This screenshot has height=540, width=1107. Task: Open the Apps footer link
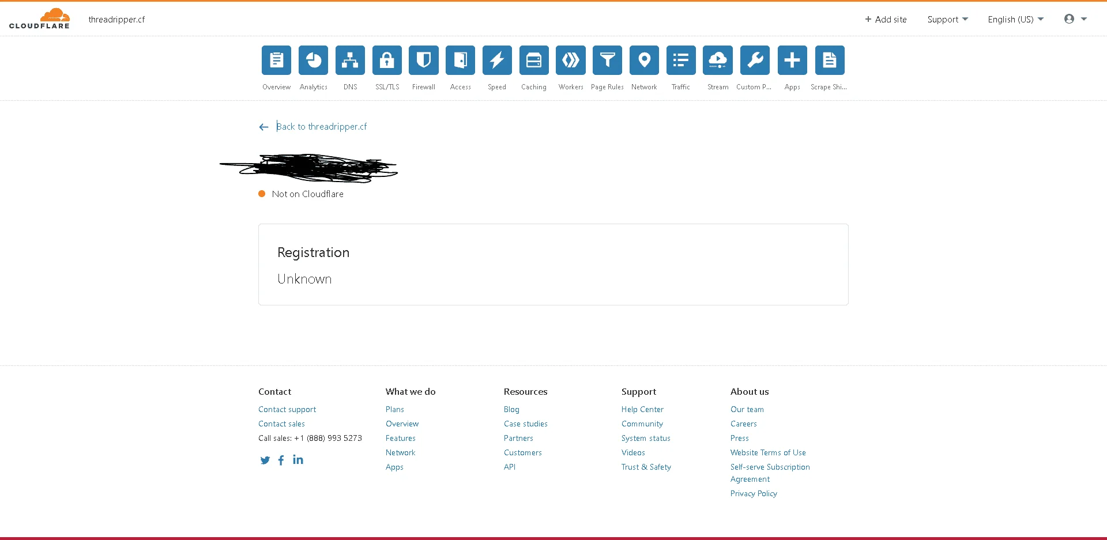[x=394, y=467]
